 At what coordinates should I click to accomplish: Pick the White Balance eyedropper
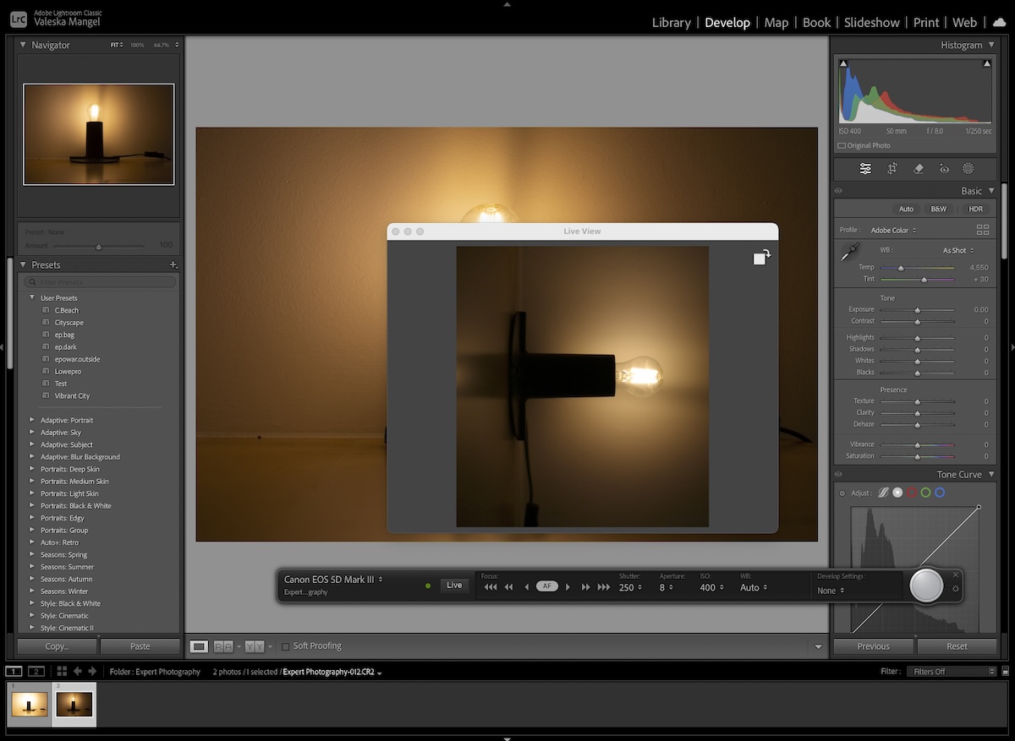coord(851,251)
